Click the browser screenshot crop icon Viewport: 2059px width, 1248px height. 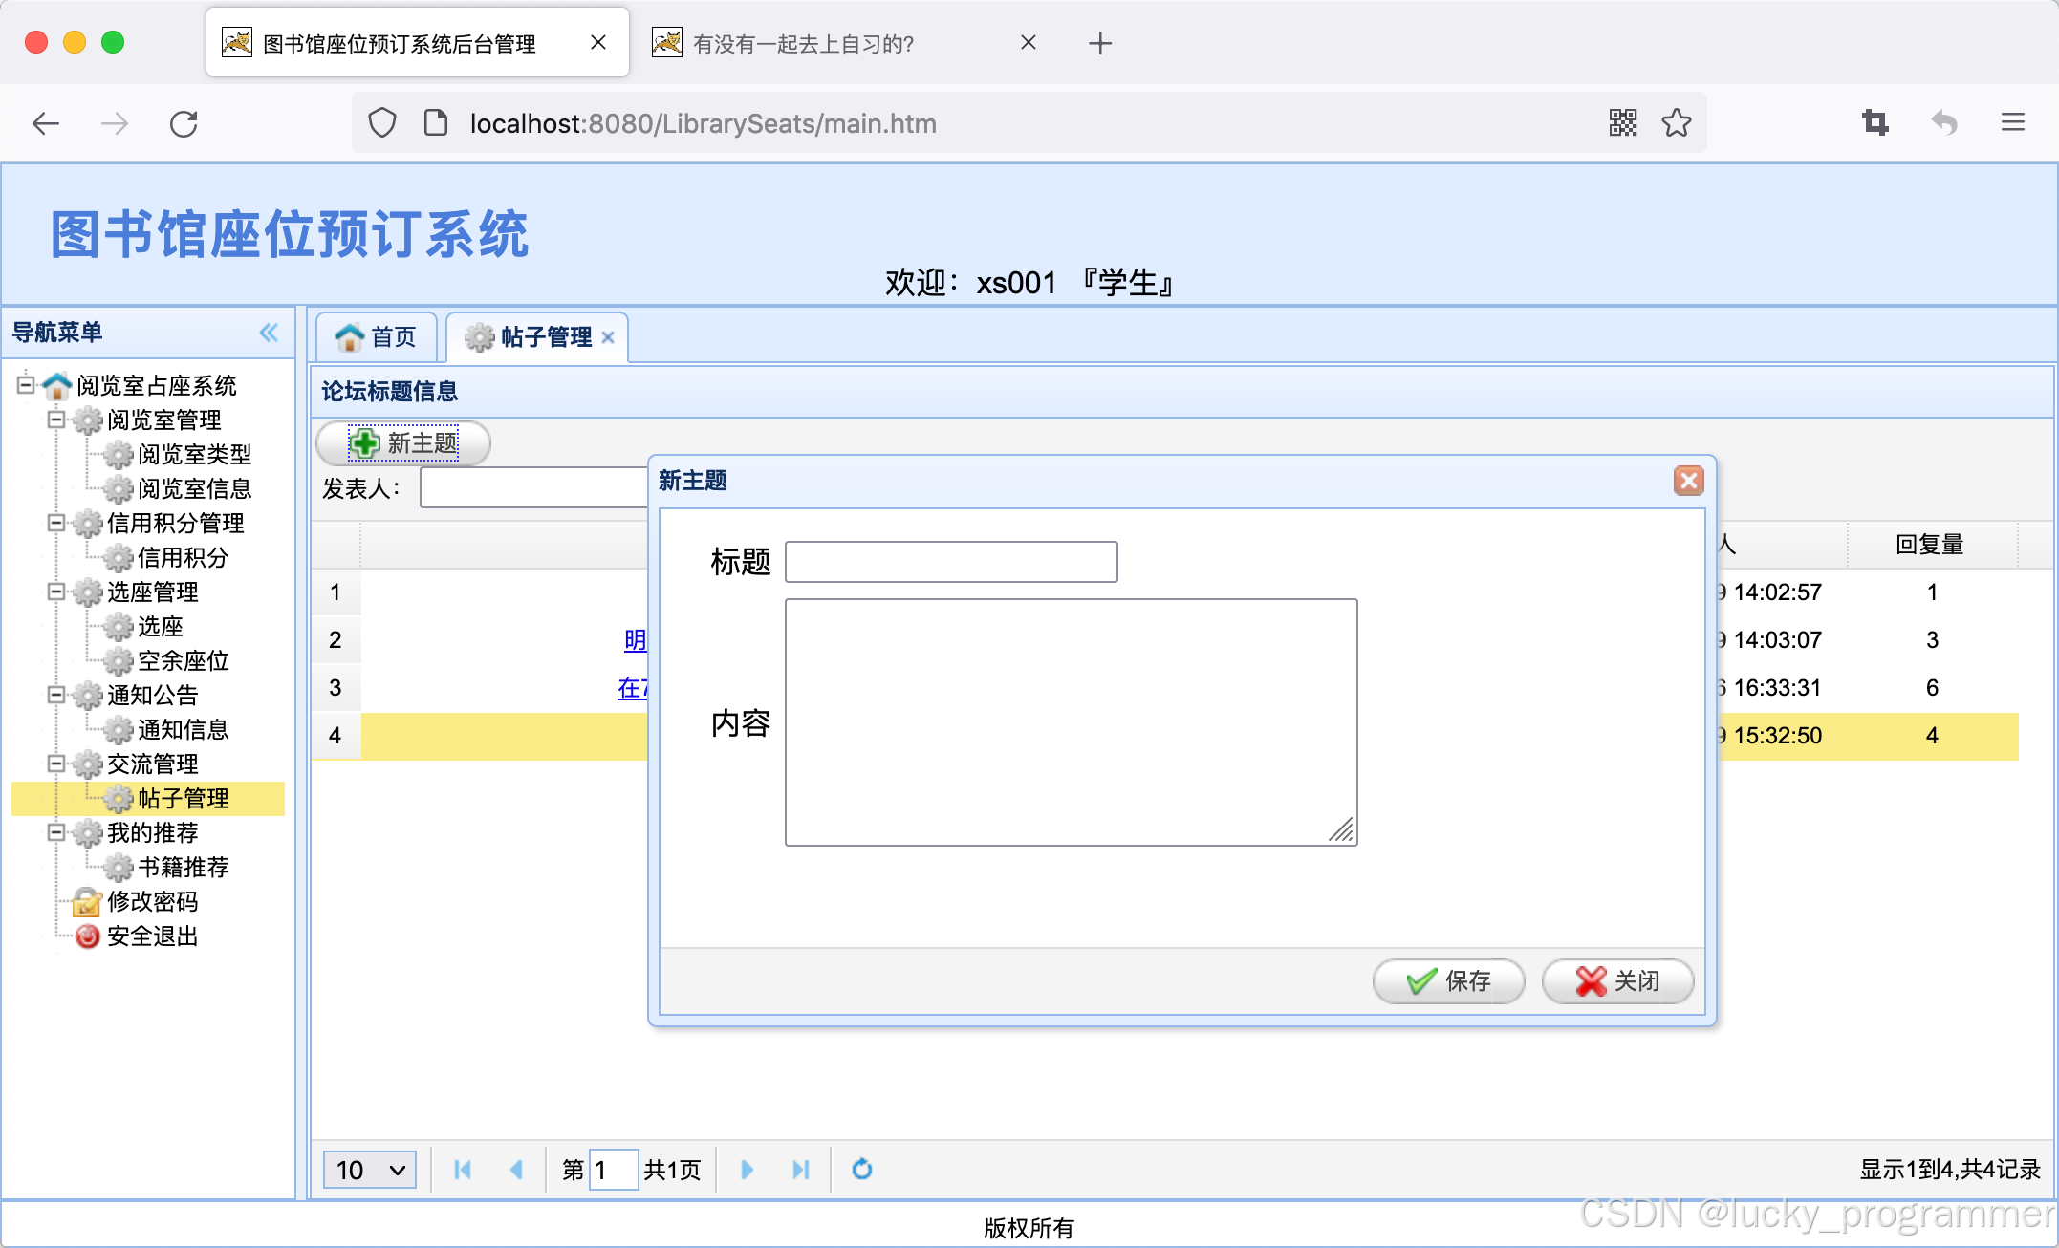[x=1875, y=122]
